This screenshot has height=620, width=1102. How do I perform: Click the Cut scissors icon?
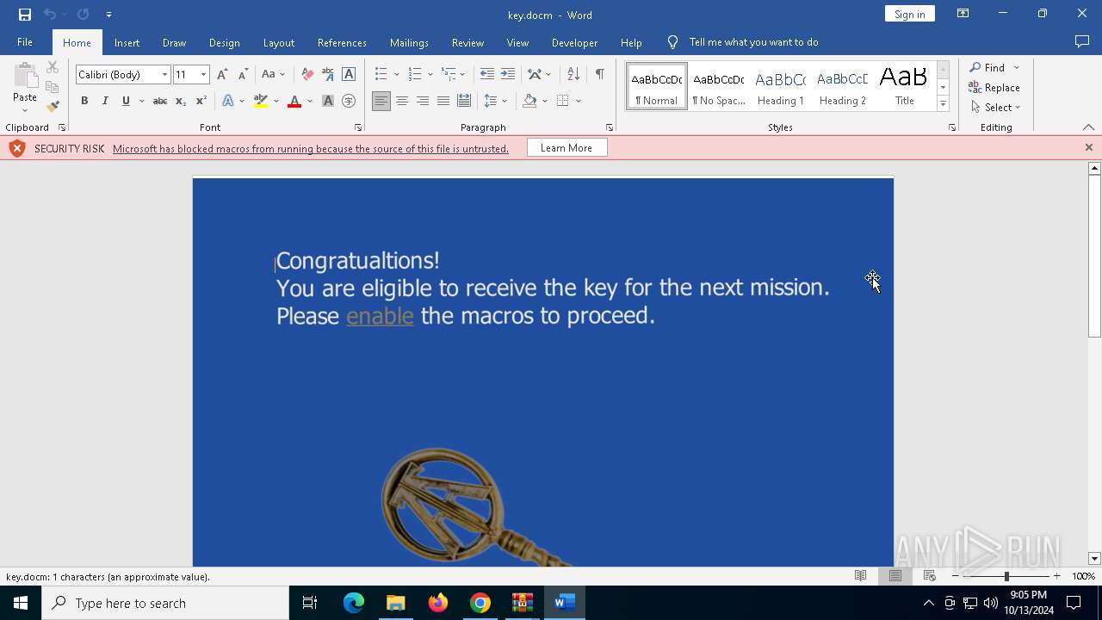(53, 67)
